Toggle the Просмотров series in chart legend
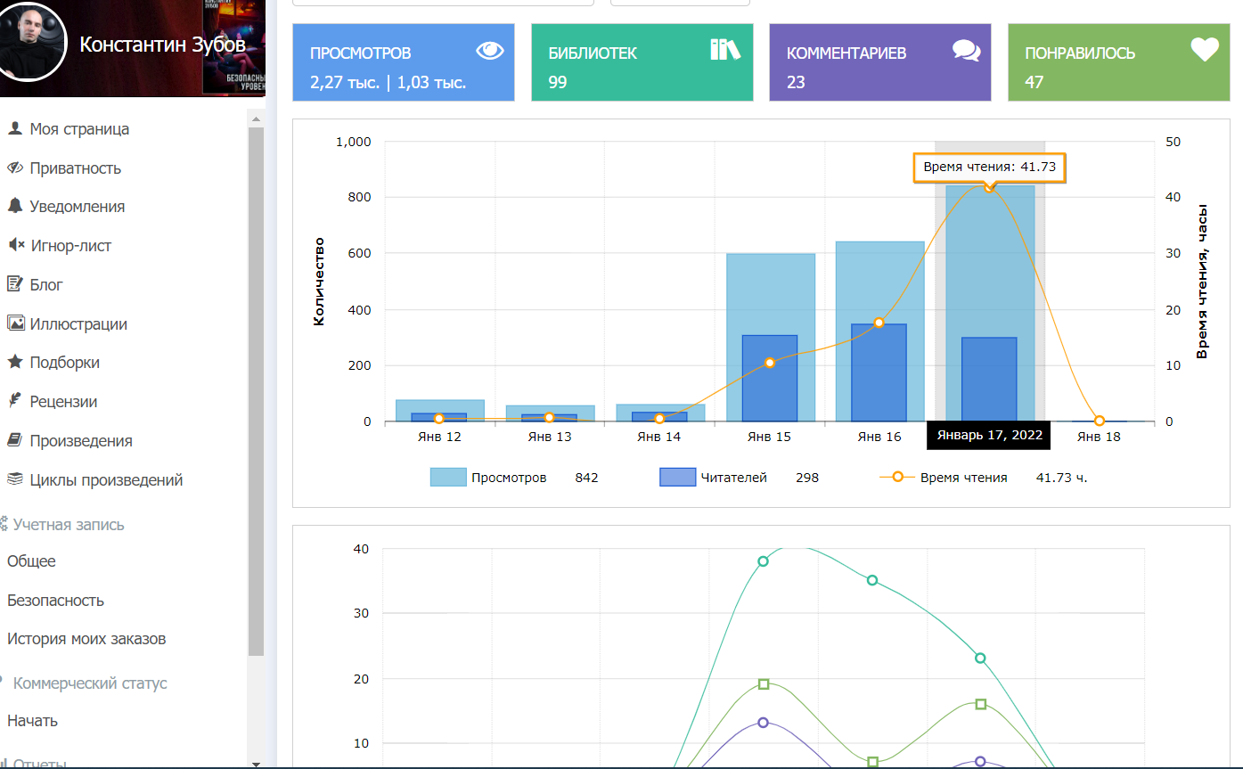The width and height of the screenshot is (1243, 769). (488, 478)
